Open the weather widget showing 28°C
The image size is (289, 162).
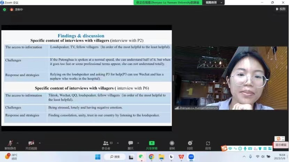(11, 156)
